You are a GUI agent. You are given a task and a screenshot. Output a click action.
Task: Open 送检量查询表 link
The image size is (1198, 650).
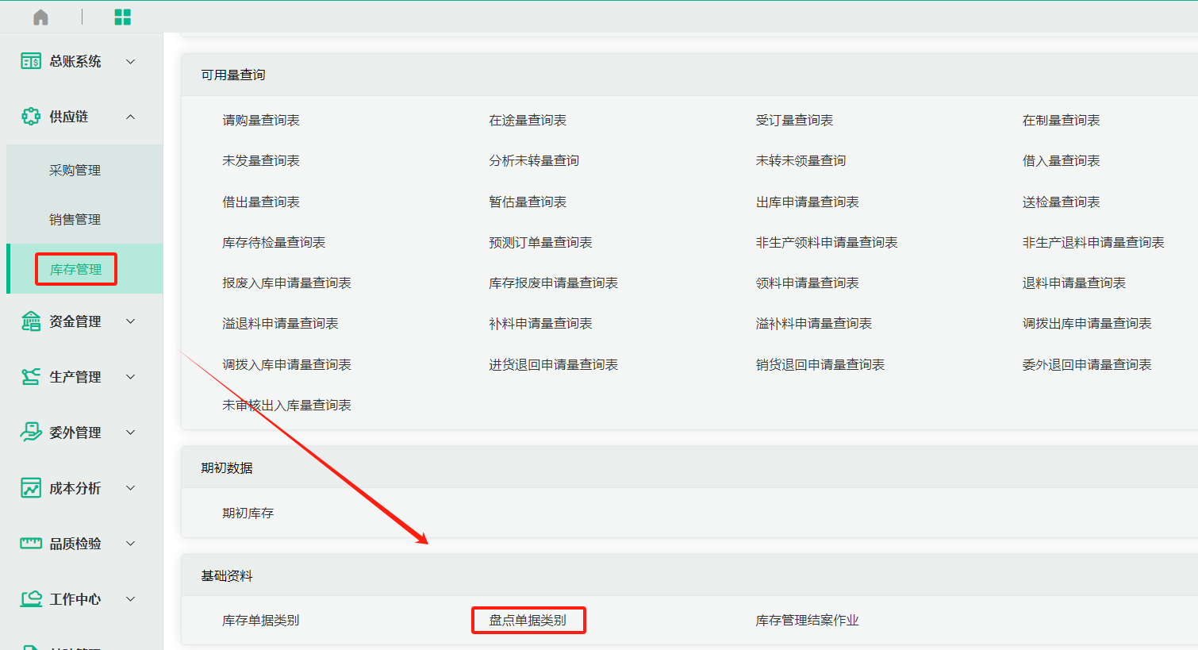point(1061,202)
